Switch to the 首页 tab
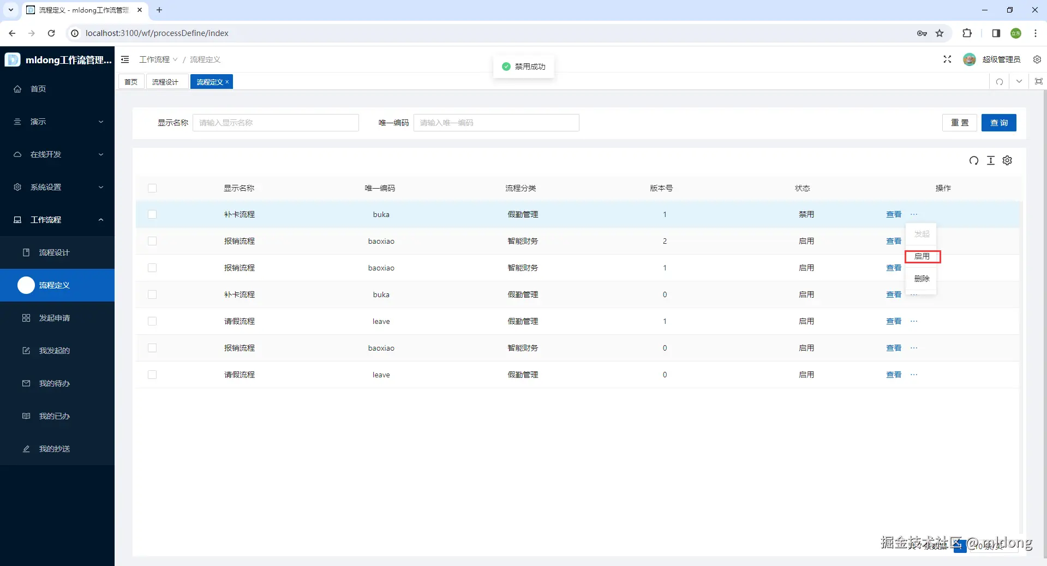Image resolution: width=1047 pixels, height=566 pixels. point(131,82)
